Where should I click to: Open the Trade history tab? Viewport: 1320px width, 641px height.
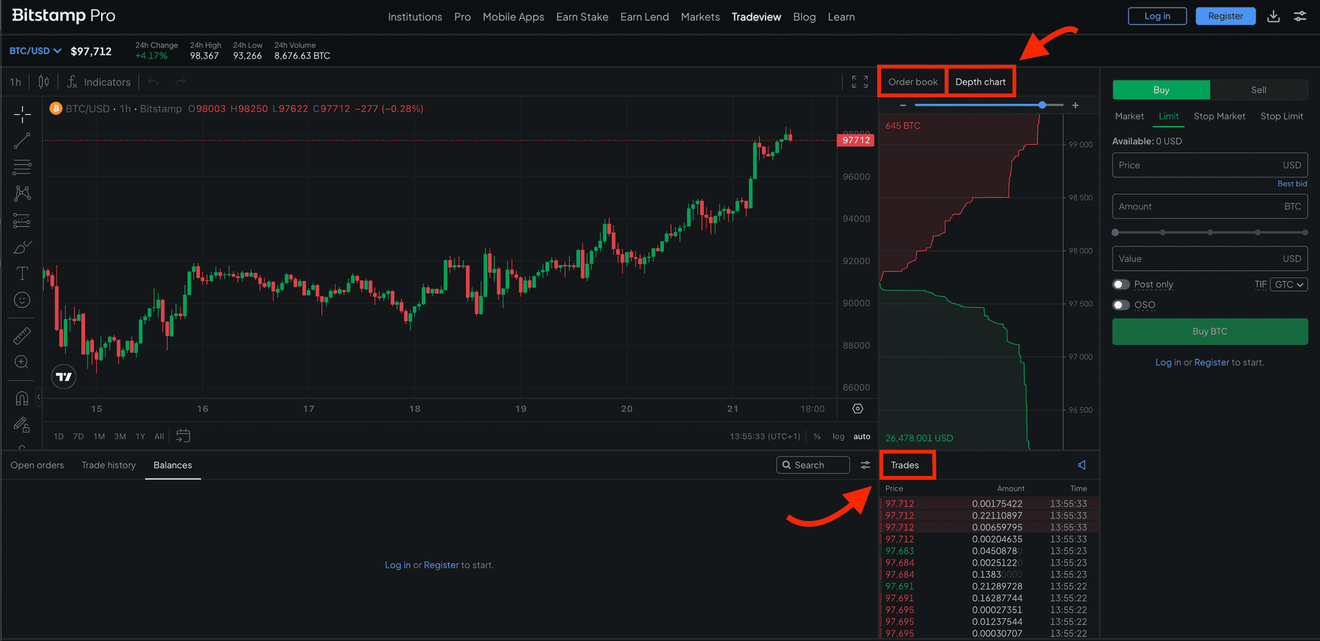[x=108, y=464]
